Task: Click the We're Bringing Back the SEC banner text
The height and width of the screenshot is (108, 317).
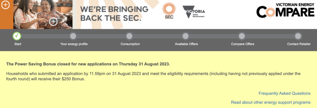Action: click(114, 14)
